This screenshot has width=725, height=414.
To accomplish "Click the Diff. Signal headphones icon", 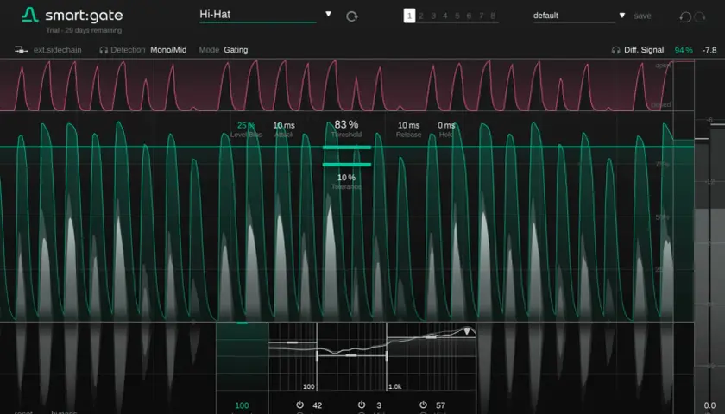I will click(616, 50).
